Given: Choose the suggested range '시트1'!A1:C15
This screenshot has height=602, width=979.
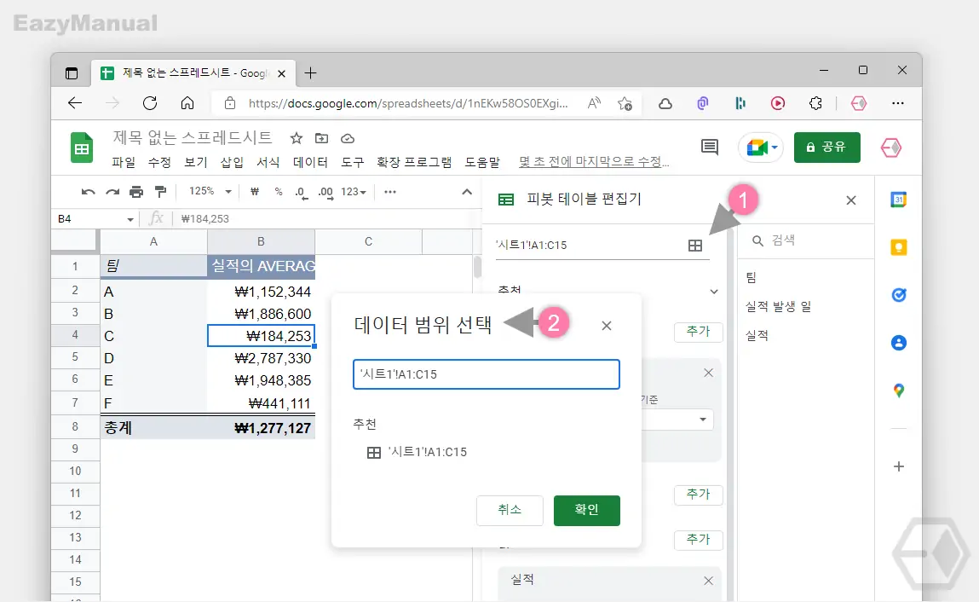Looking at the screenshot, I should (x=417, y=452).
